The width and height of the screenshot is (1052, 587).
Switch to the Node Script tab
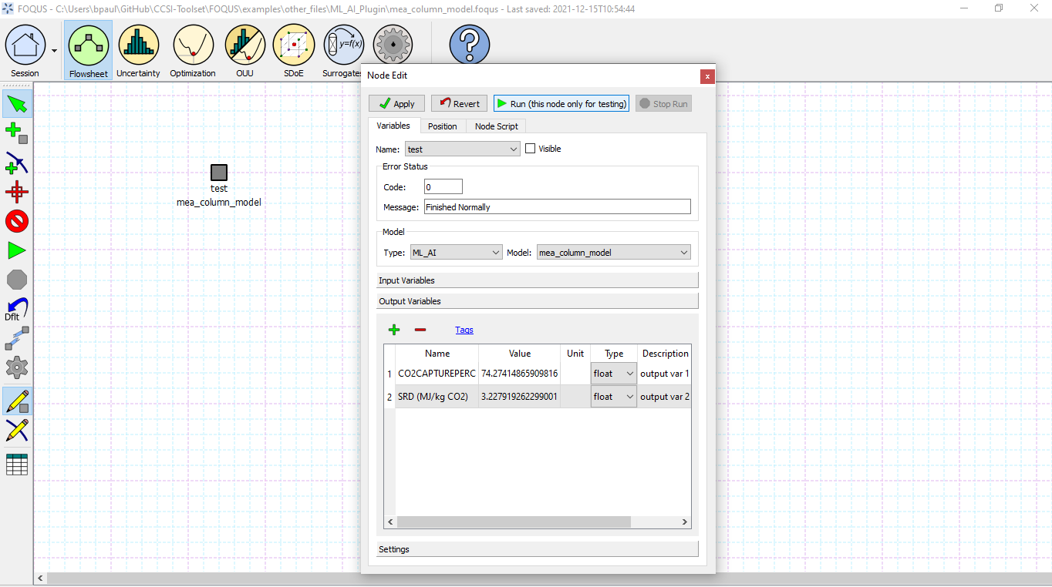[497, 126]
